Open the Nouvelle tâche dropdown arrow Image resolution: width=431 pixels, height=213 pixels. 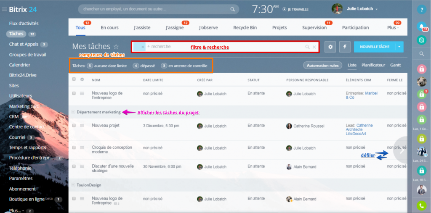pos(399,47)
